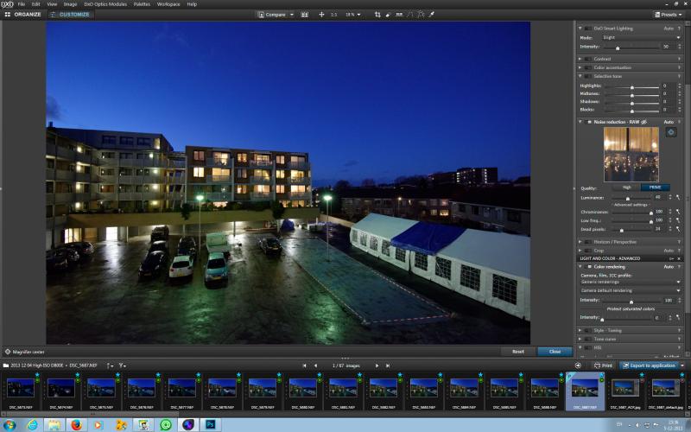The height and width of the screenshot is (432, 691).
Task: Toggle the Color accentuation switch
Action: pyautogui.click(x=588, y=67)
